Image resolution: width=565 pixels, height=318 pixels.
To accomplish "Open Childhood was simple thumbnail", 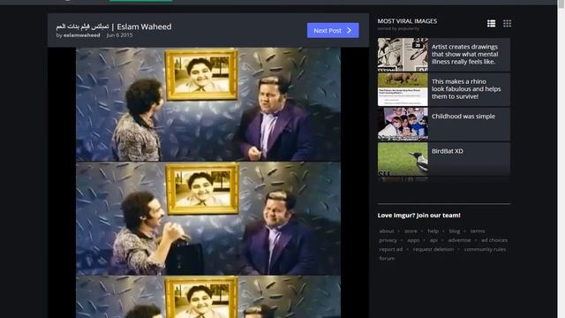I will coord(403,124).
